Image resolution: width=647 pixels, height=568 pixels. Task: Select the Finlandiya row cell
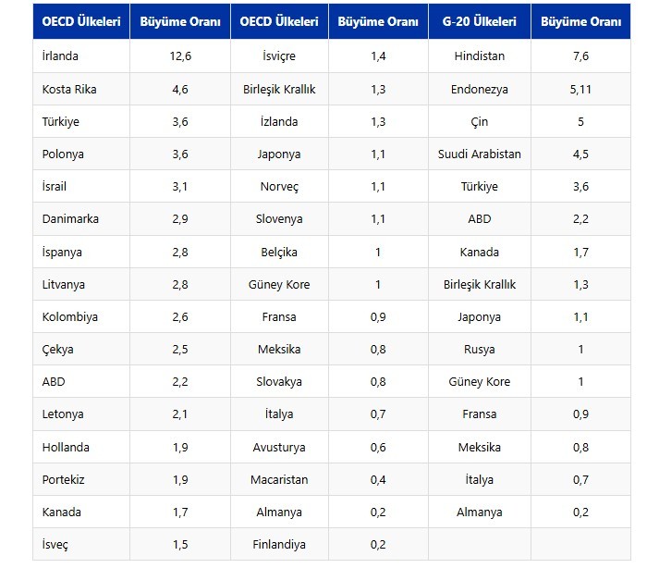coord(278,545)
